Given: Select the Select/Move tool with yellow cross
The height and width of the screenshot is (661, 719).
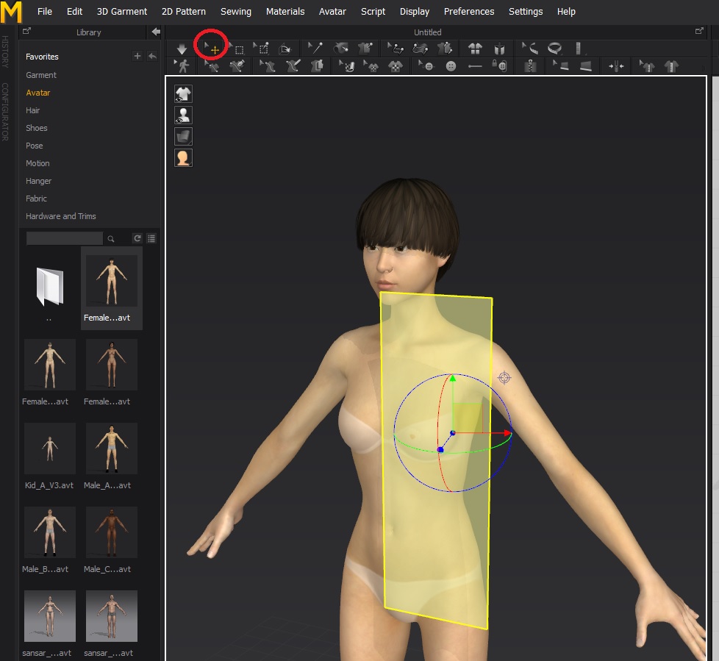Looking at the screenshot, I should [212, 48].
